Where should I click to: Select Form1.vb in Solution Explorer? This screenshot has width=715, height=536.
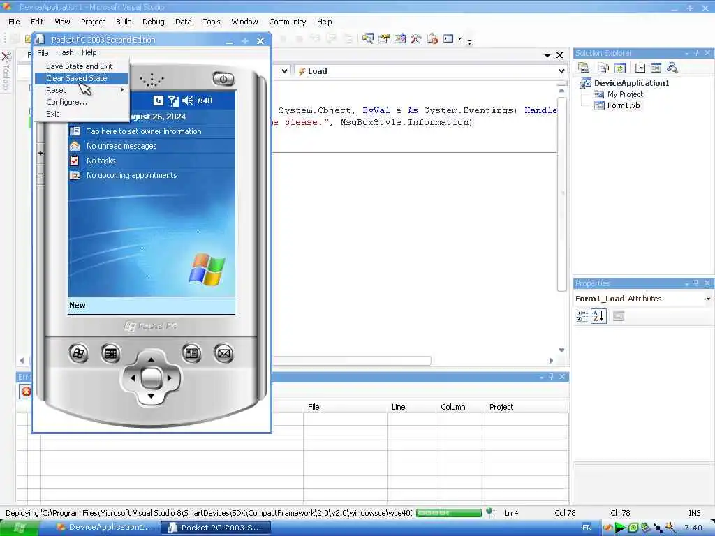(623, 105)
